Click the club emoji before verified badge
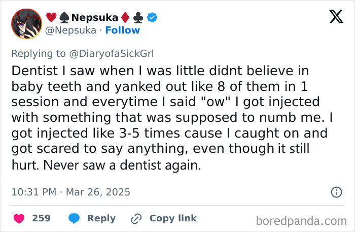 [138, 18]
